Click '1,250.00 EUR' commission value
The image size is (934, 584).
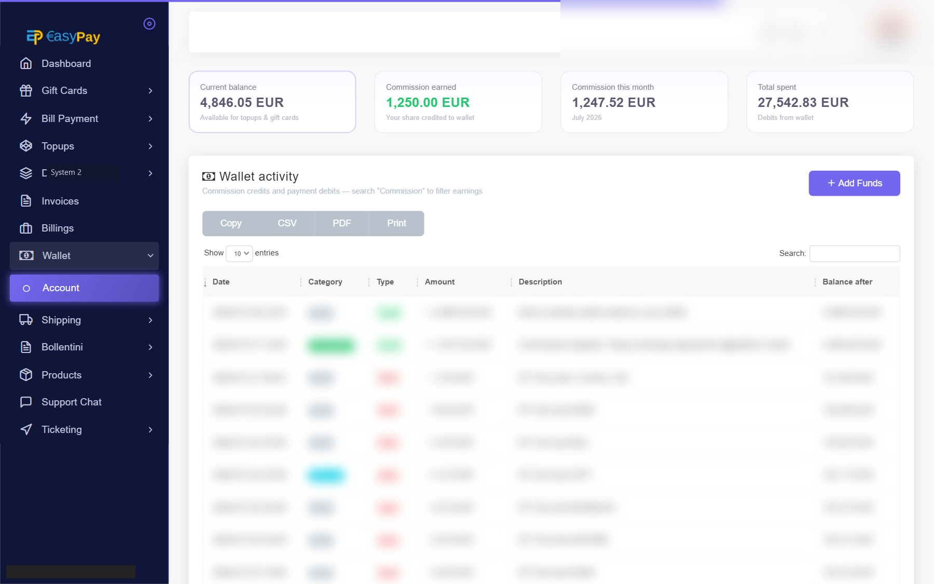pos(428,102)
